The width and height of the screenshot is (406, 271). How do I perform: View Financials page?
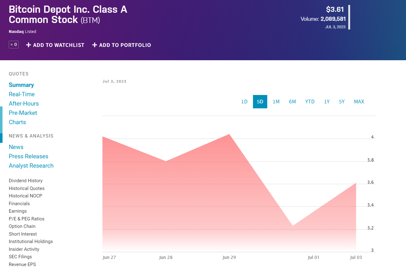[19, 204]
